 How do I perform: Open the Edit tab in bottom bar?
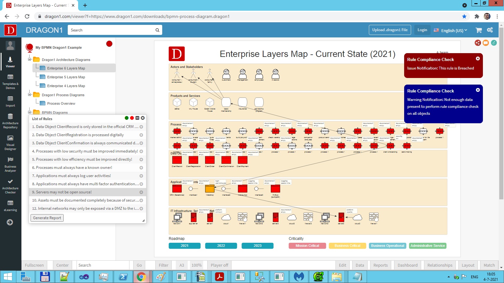(x=342, y=265)
